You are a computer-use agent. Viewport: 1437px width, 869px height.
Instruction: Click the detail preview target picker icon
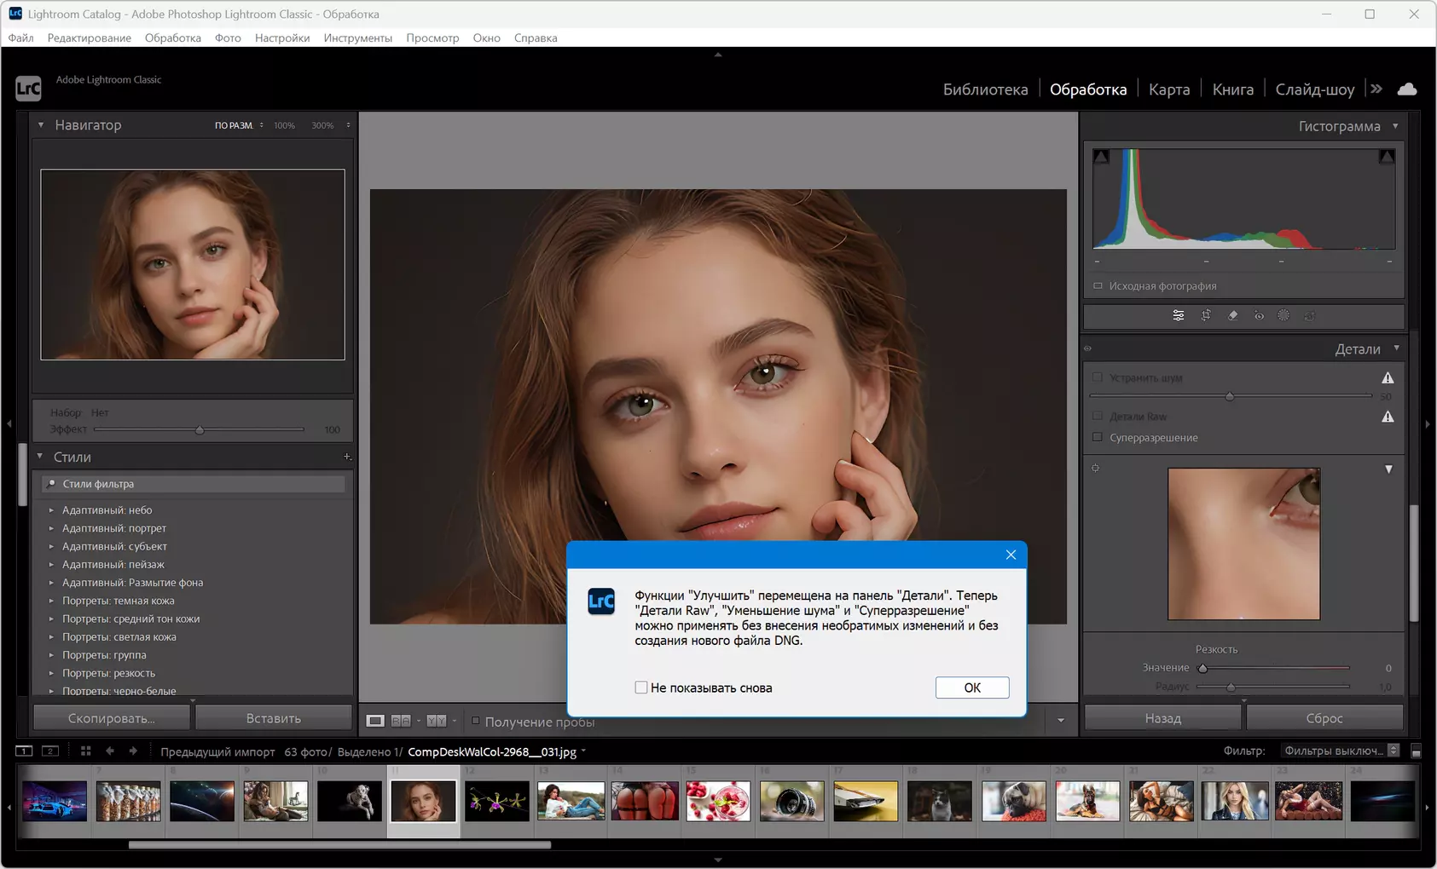pos(1096,468)
